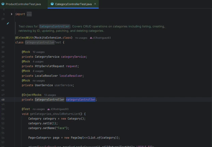Viewport: 212px width, 147px height.
Task: Click the HttpServletRequest type name
Action: tap(49, 66)
